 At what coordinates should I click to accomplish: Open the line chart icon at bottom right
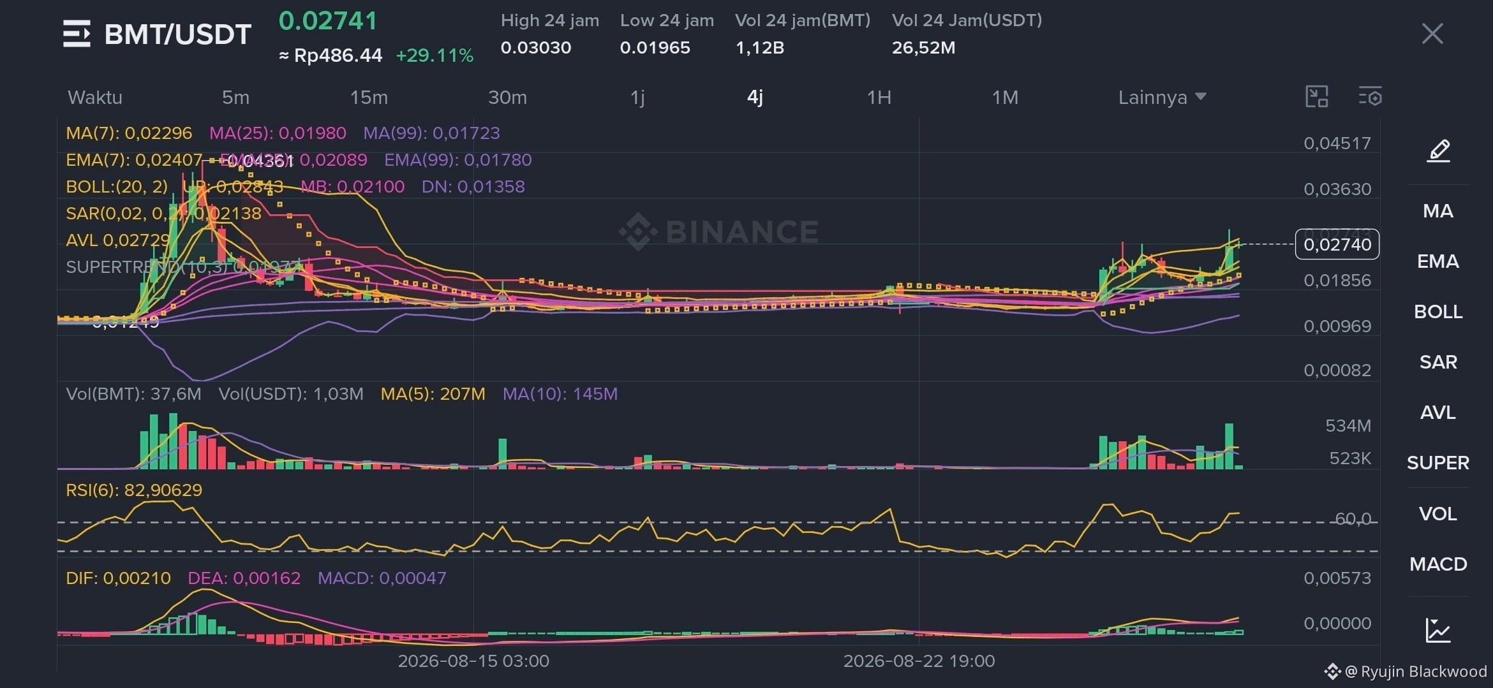pos(1438,630)
